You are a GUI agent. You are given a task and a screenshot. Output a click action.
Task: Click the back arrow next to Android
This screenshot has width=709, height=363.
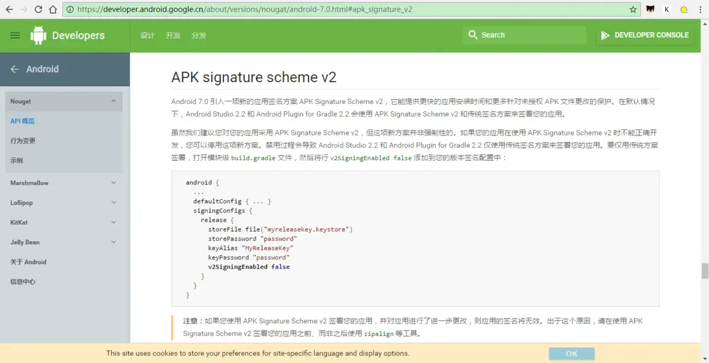[15, 69]
